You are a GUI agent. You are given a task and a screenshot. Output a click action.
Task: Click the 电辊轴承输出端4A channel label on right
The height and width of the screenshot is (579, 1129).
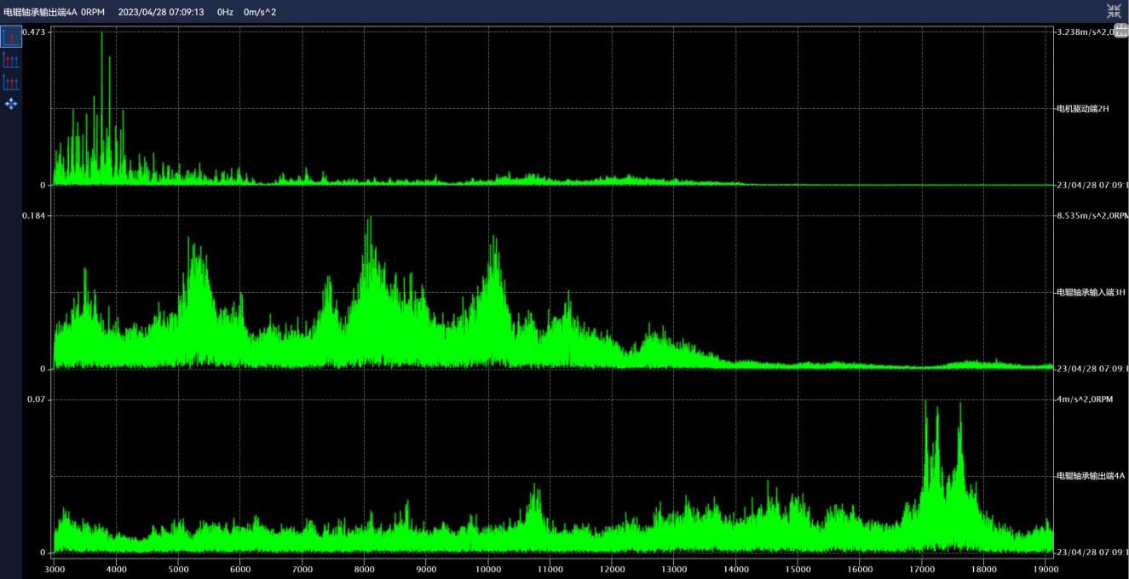[x=1091, y=476]
